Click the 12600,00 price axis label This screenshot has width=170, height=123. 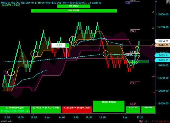click(x=163, y=65)
